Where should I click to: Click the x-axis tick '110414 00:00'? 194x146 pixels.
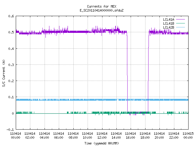pos(15,136)
